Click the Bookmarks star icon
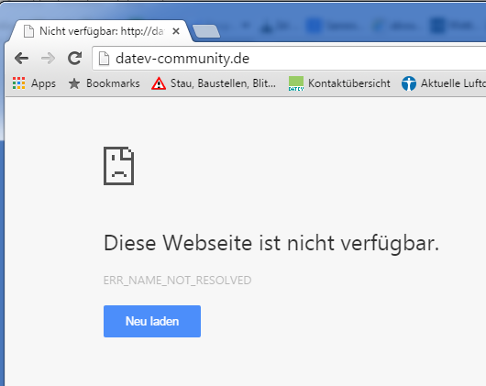This screenshot has width=486, height=386. point(74,83)
